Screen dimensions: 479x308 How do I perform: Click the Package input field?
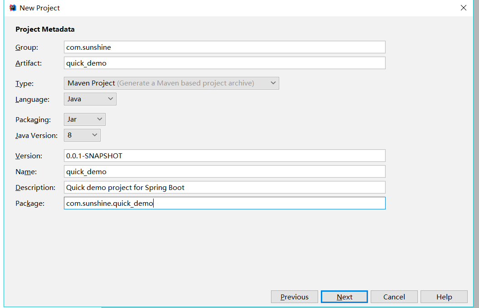pos(224,203)
